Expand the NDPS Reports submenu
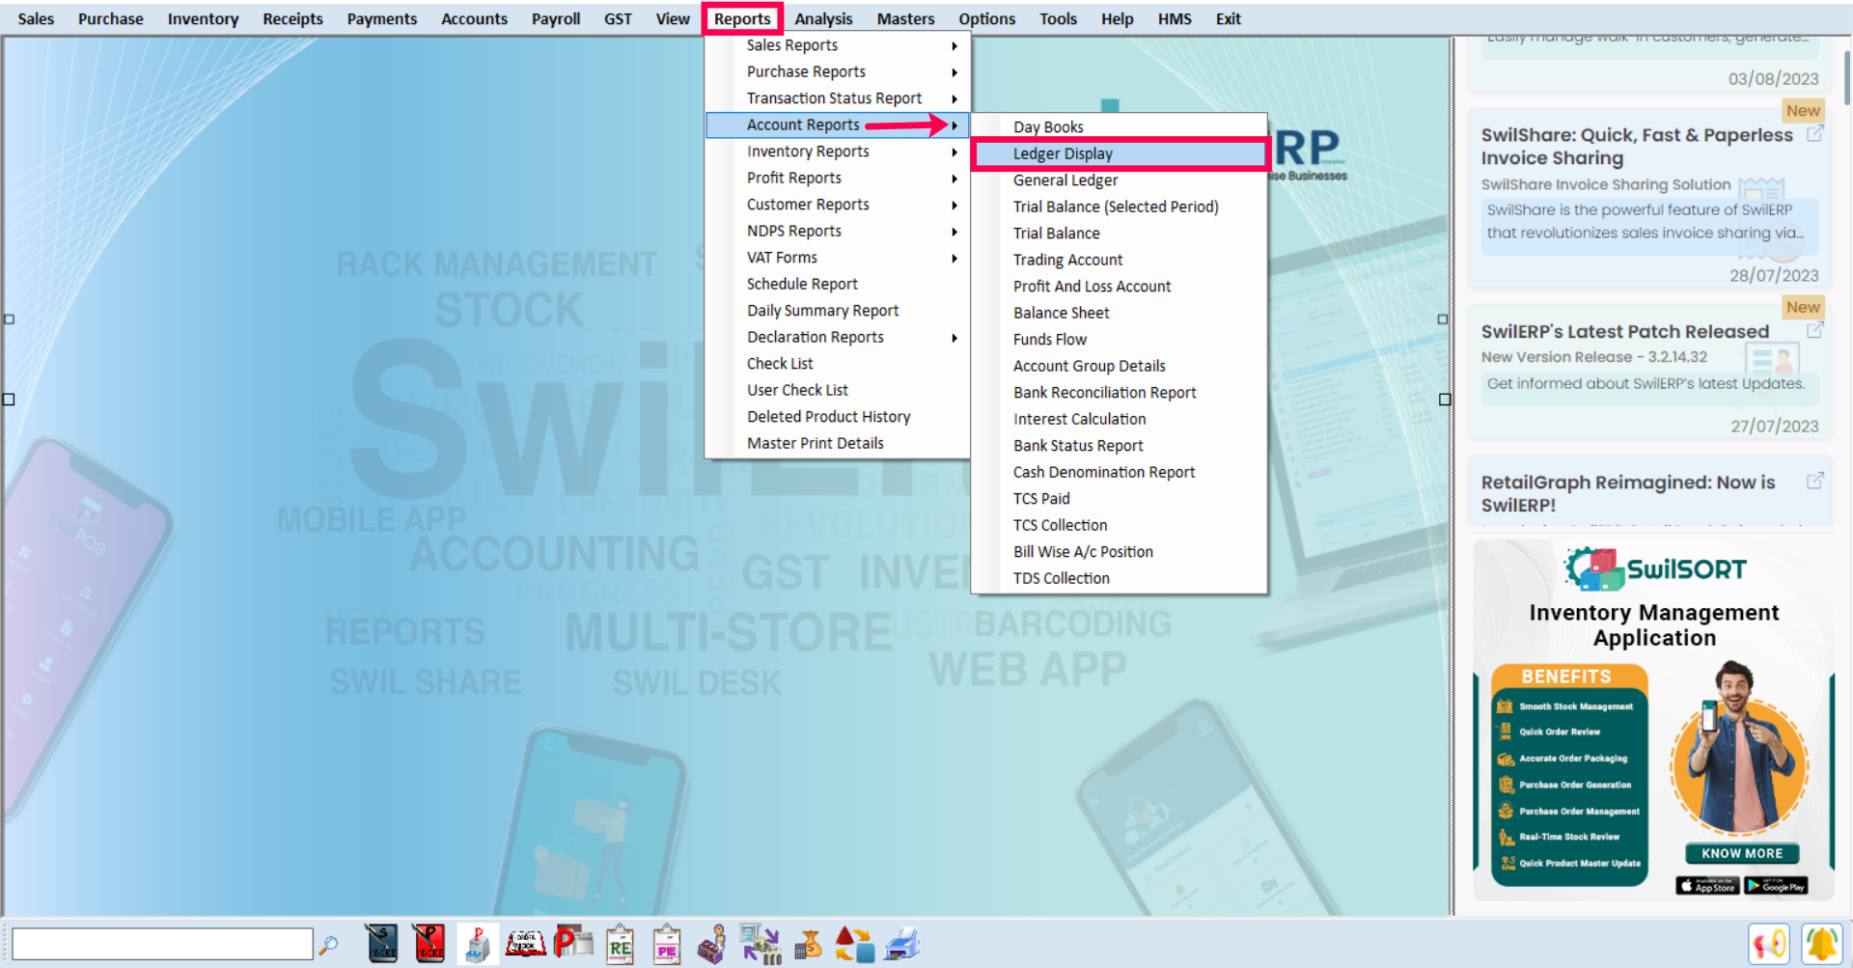 tap(838, 231)
